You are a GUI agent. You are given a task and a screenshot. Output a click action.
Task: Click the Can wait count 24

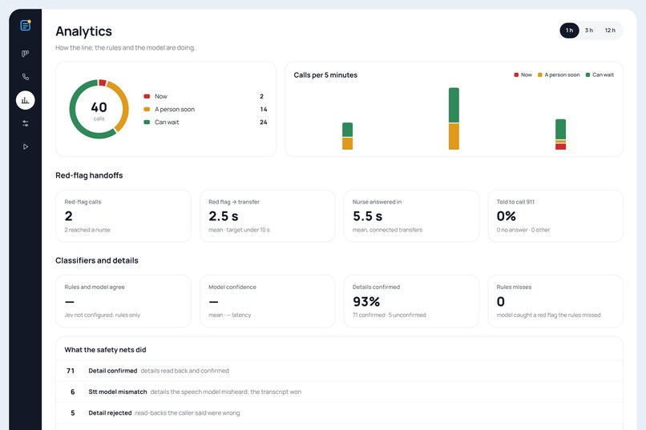(264, 123)
